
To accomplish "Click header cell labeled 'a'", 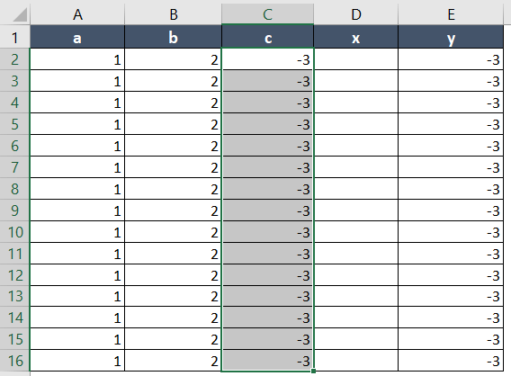I will (77, 37).
